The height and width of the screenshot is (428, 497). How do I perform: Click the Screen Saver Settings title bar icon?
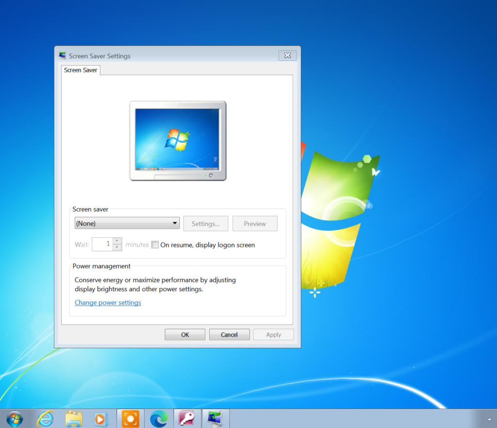click(x=63, y=55)
